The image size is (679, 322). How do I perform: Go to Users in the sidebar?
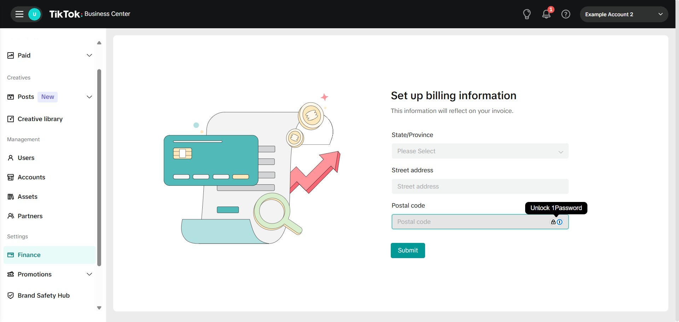point(26,158)
